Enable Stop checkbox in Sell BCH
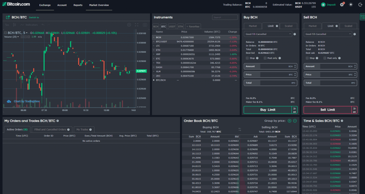 [x=307, y=58]
